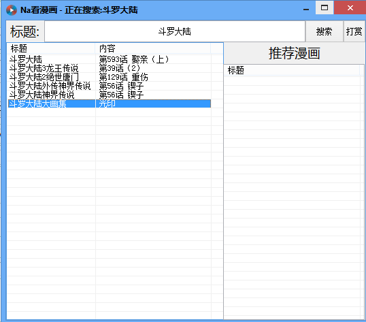Click the 标题: label beside the input

[x=24, y=31]
